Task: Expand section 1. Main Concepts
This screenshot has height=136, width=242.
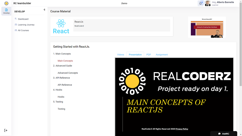Action: pos(62,54)
